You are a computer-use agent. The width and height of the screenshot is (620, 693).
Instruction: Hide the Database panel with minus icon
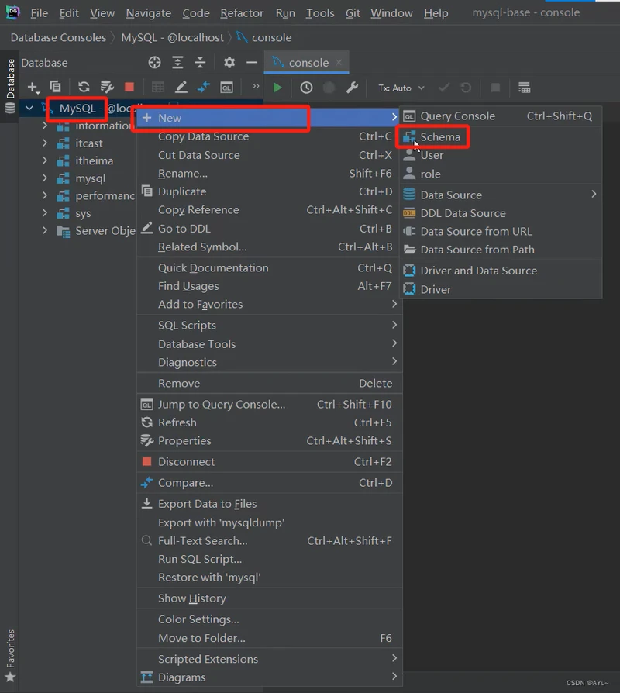pos(252,62)
